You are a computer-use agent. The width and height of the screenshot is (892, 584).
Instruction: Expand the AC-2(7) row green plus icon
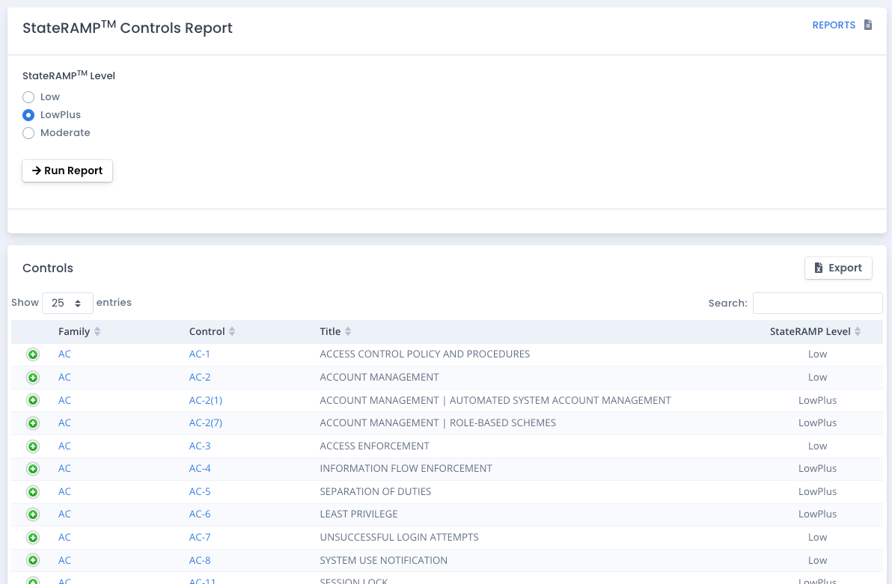tap(33, 423)
